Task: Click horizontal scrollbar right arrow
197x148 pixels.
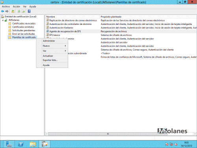Action: (195, 134)
